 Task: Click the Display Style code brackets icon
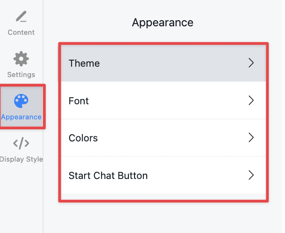click(x=21, y=143)
